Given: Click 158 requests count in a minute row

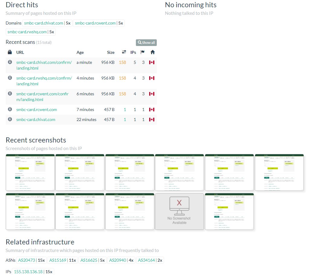Looking at the screenshot, I should [x=122, y=62].
